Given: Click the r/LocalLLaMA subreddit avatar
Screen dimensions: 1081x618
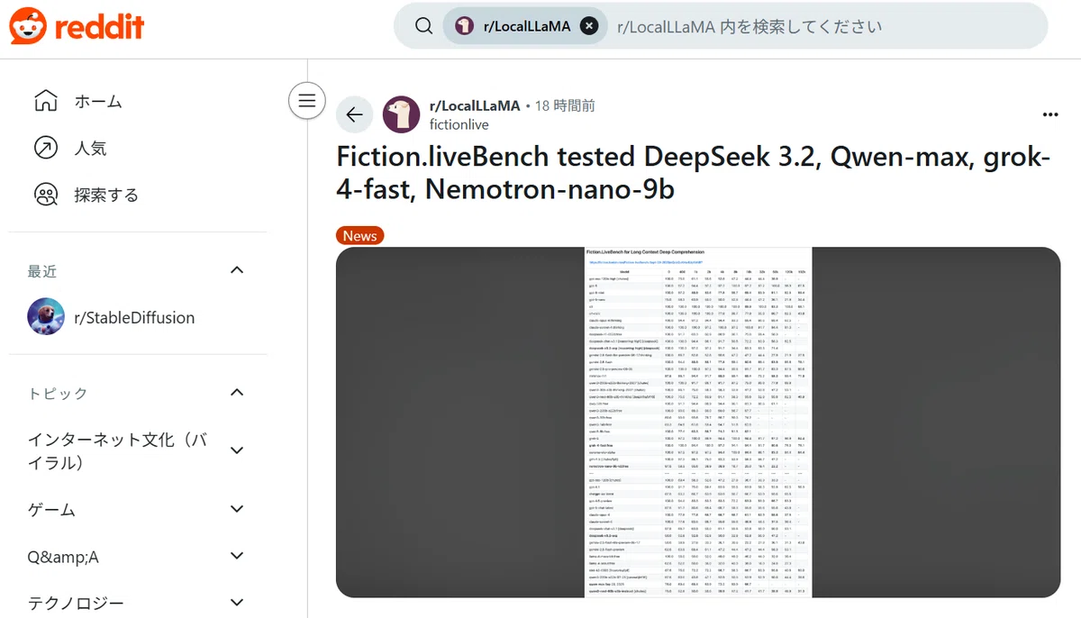Looking at the screenshot, I should (402, 114).
